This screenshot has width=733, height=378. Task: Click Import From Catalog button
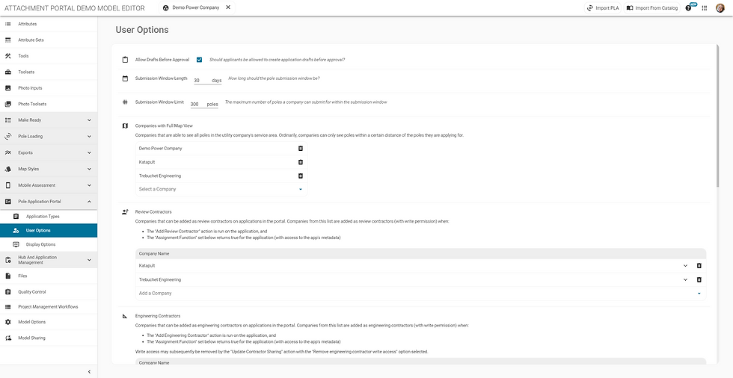click(652, 8)
